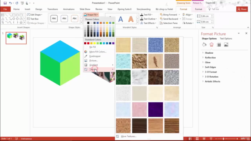Expand the Artistic Effects section

click(213, 81)
